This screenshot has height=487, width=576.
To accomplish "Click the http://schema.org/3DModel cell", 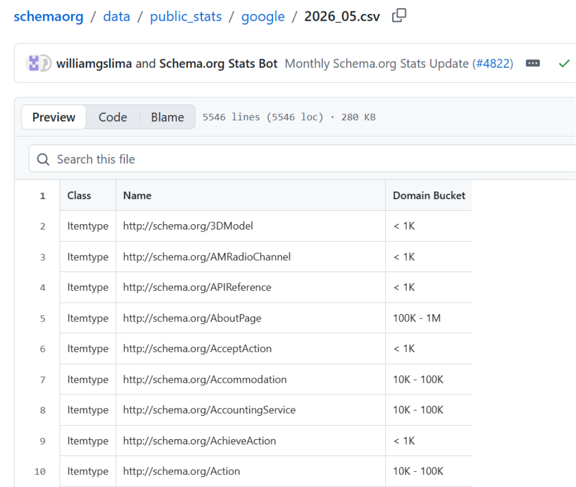I will point(250,226).
